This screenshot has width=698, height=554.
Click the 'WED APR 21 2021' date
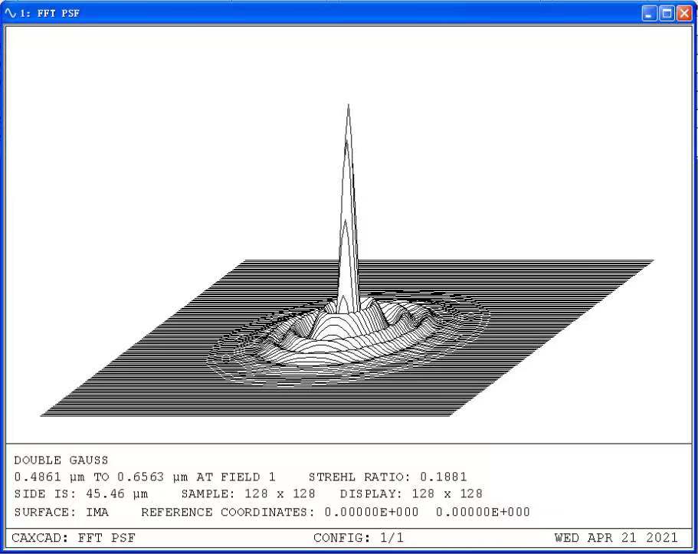pyautogui.click(x=616, y=538)
